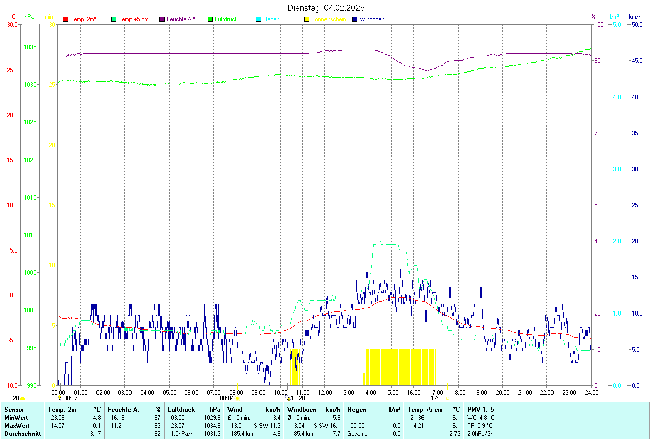
Task: Click the '1035' pressure axis label
Action: point(31,47)
